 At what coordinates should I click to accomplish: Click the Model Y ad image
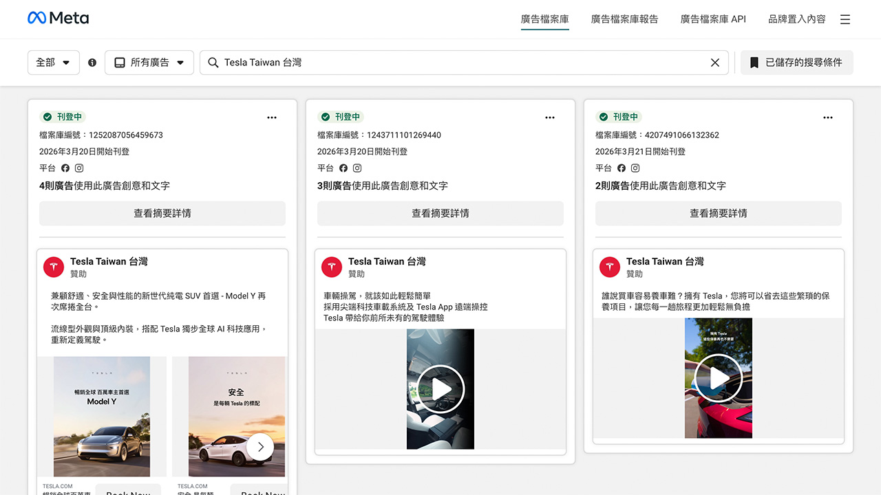pos(102,417)
